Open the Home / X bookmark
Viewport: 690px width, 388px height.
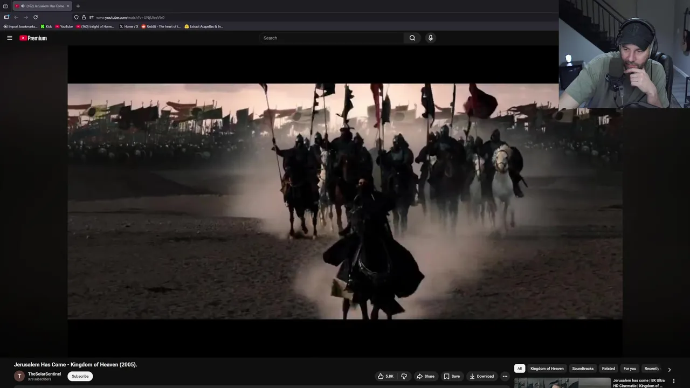pos(128,26)
